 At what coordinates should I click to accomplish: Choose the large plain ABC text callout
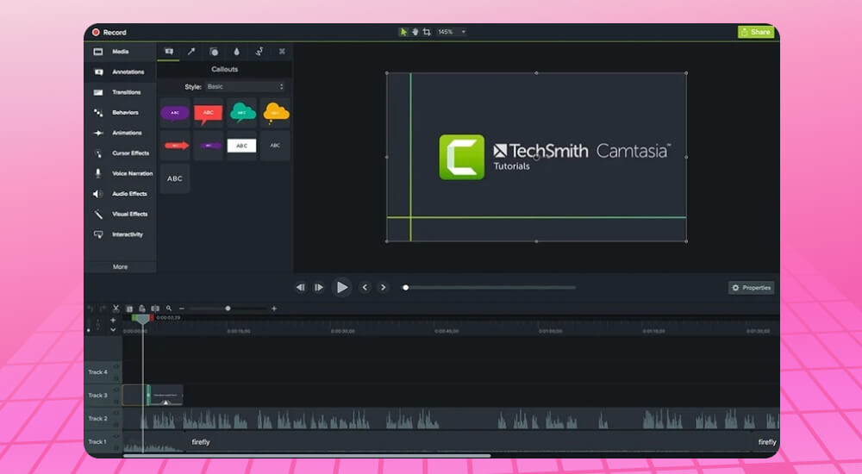(175, 178)
